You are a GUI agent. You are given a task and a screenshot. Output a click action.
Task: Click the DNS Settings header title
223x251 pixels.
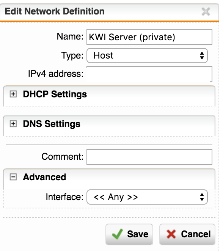click(52, 124)
